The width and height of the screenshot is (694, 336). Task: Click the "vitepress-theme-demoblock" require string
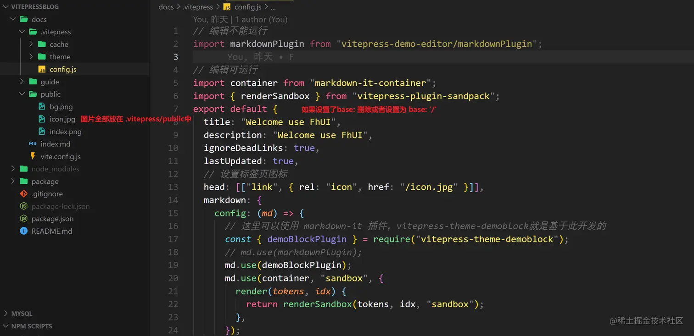tap(487, 239)
